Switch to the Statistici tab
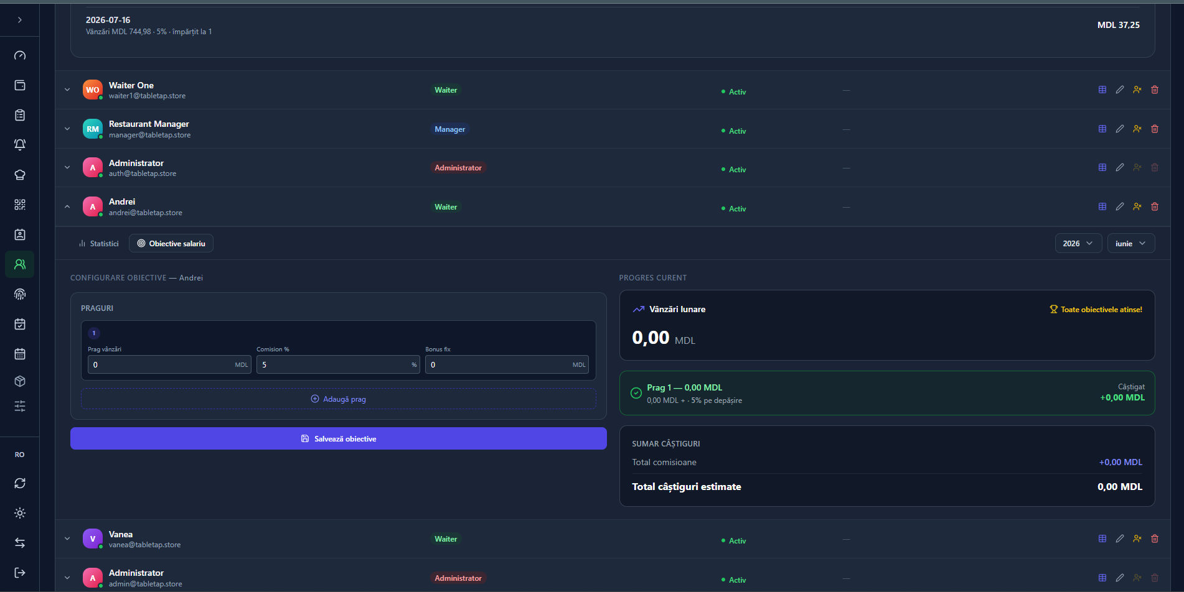Image resolution: width=1184 pixels, height=592 pixels. tap(98, 244)
